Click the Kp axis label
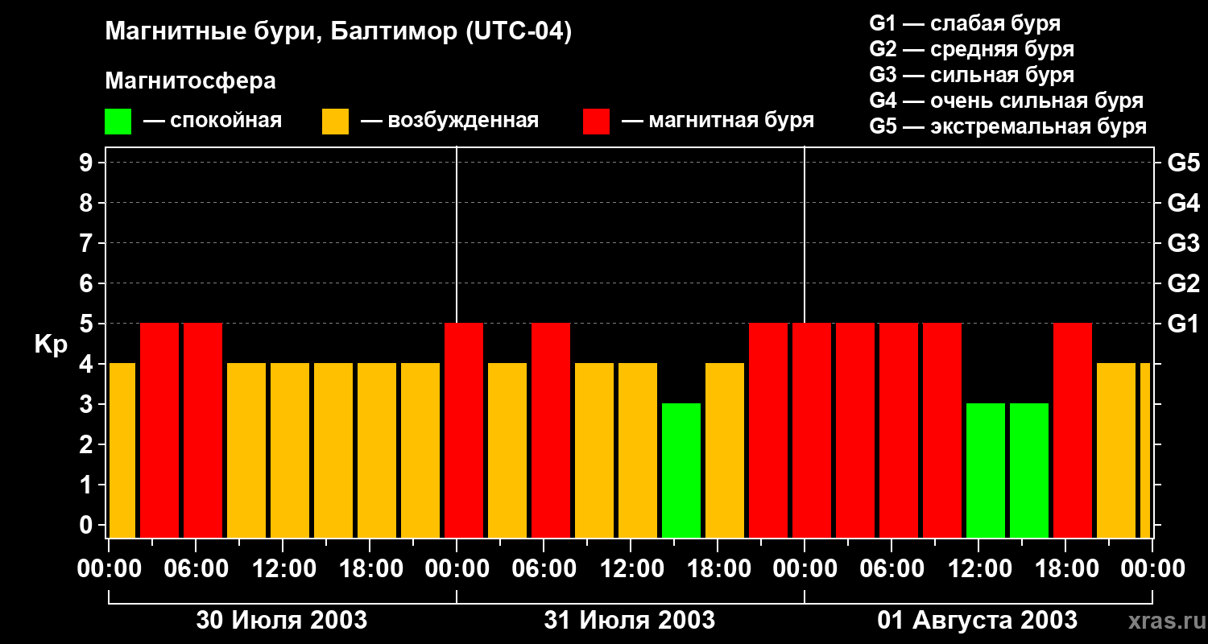The height and width of the screenshot is (644, 1208). pos(51,345)
